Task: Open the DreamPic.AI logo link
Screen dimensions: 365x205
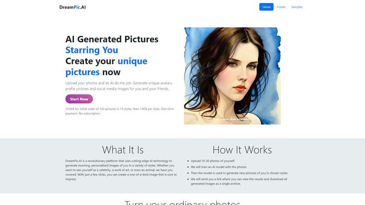Action: [x=72, y=7]
